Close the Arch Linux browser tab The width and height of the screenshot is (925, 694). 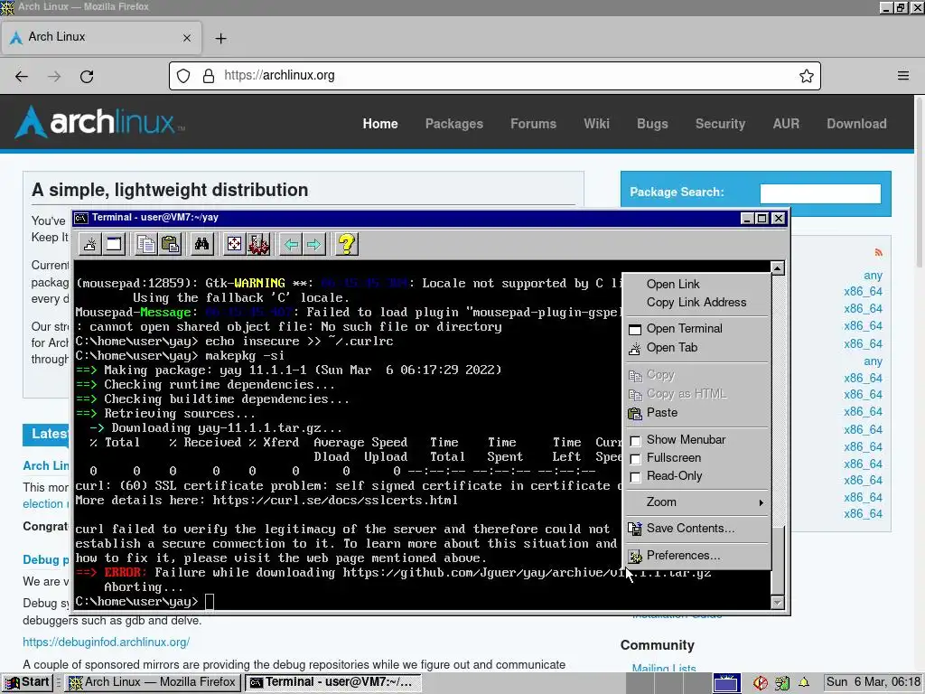pos(187,38)
